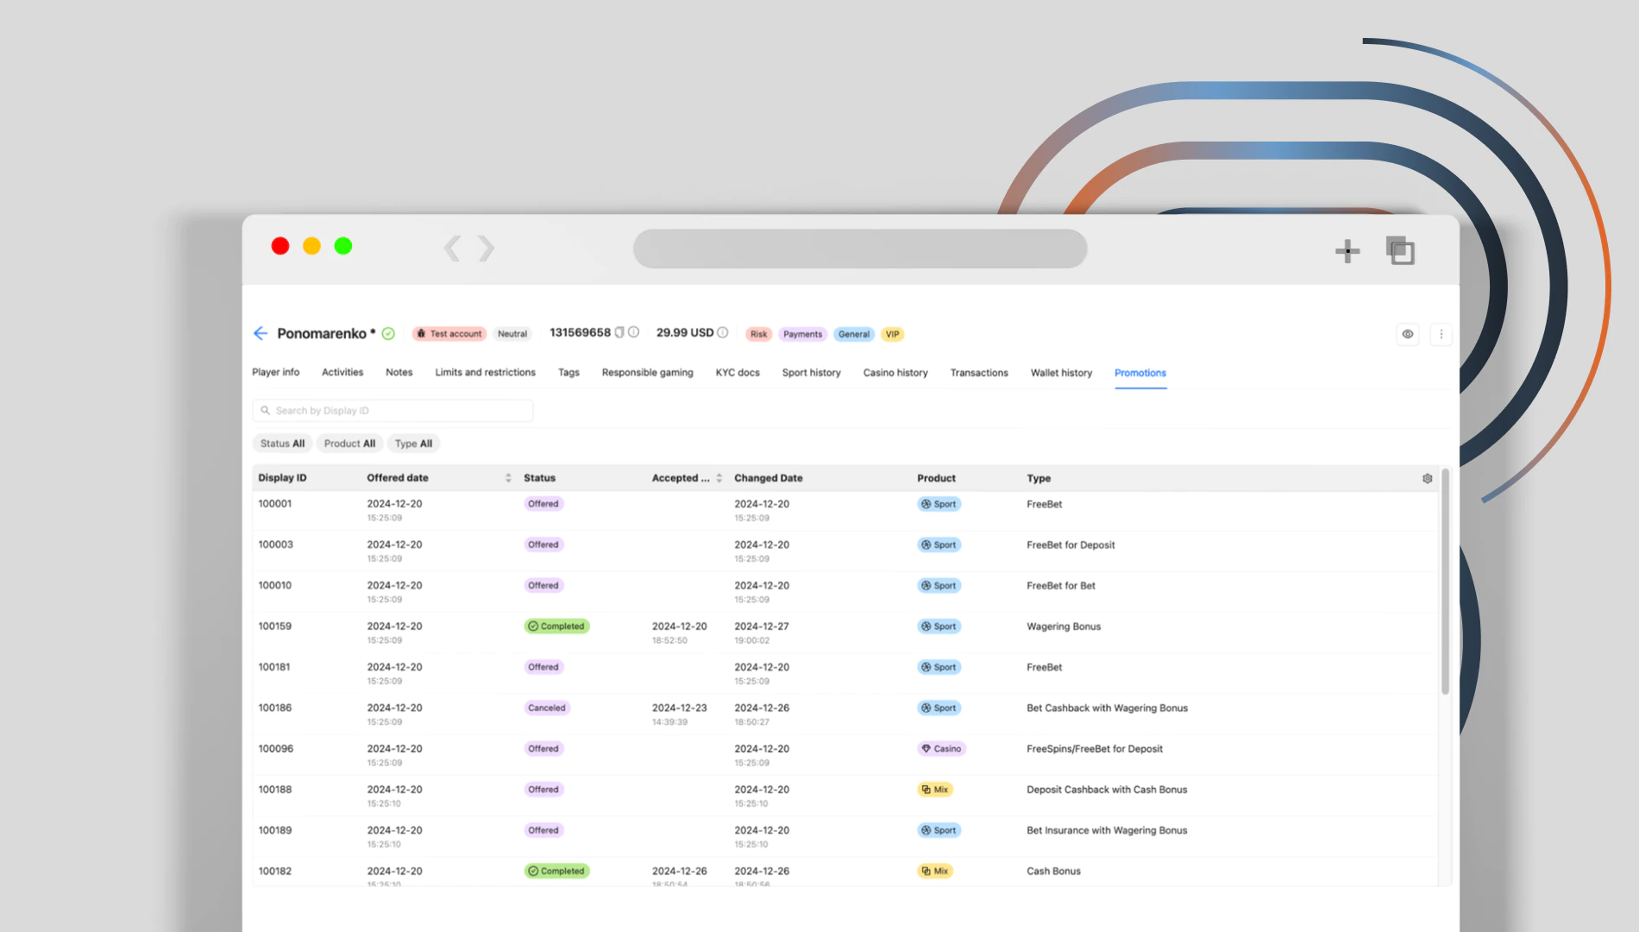Click the info icon beside the player ID
This screenshot has height=932, width=1639.
click(x=634, y=333)
